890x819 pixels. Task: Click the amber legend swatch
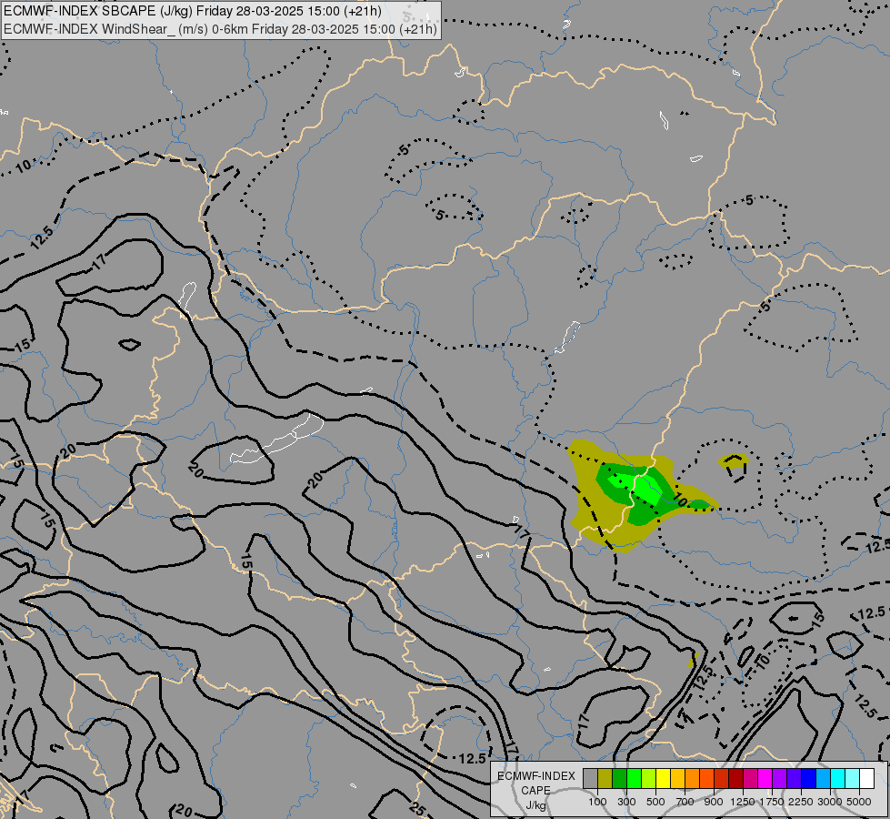coord(677,779)
